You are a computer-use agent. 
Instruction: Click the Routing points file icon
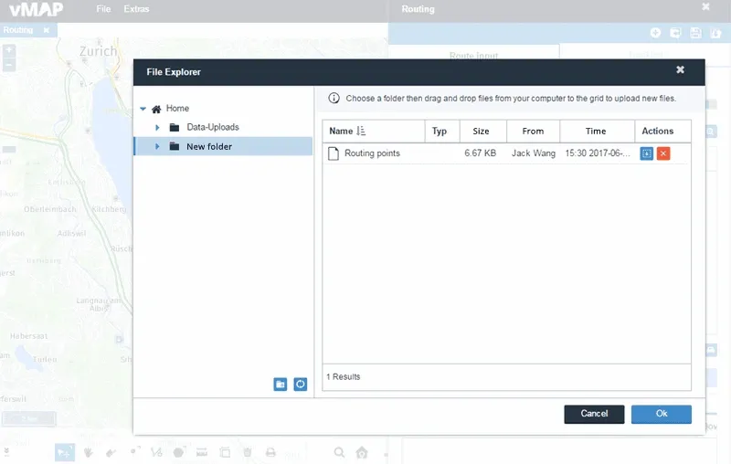click(334, 153)
